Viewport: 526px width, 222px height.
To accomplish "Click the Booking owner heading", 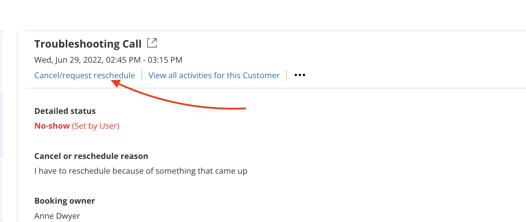I will [x=65, y=201].
